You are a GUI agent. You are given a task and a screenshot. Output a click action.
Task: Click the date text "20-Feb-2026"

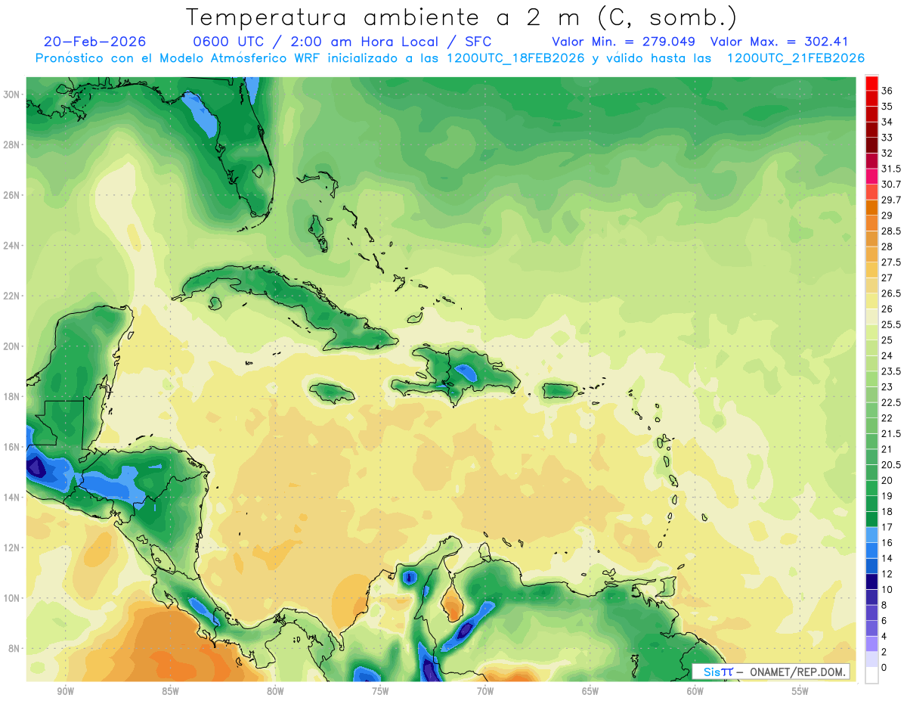94,42
